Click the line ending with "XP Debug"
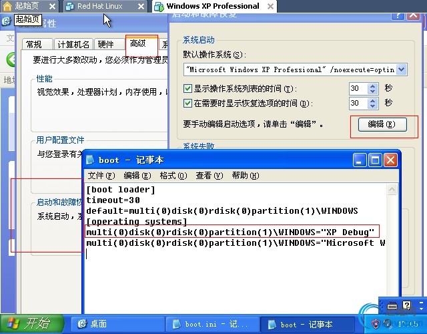 (x=230, y=232)
